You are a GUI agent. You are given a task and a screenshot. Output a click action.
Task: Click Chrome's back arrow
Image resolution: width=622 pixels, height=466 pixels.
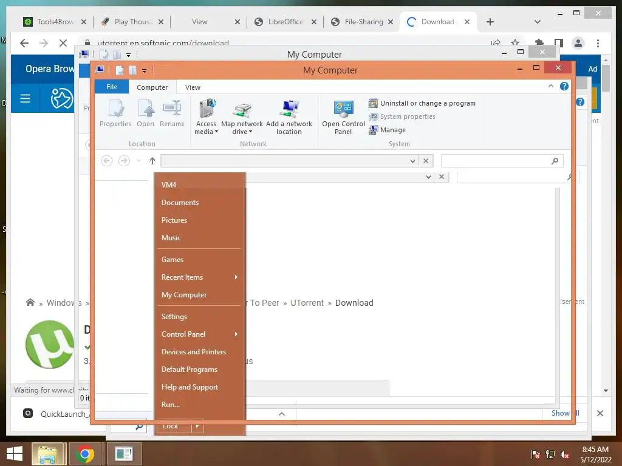(24, 43)
